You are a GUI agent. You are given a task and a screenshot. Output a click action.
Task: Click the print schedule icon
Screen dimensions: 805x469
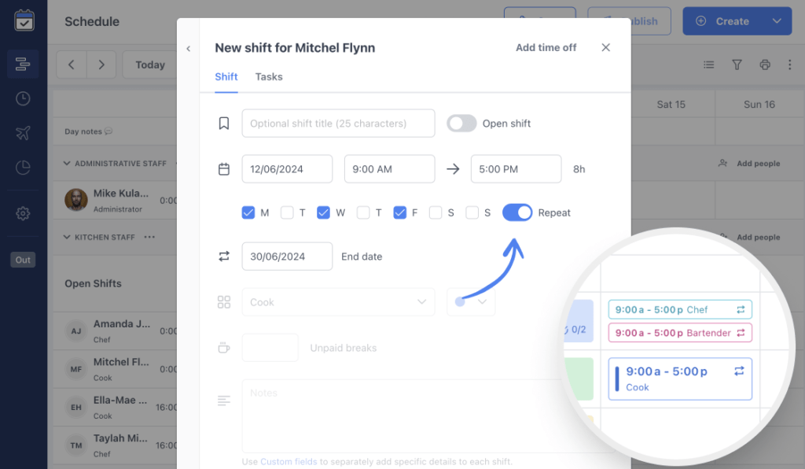pyautogui.click(x=764, y=65)
